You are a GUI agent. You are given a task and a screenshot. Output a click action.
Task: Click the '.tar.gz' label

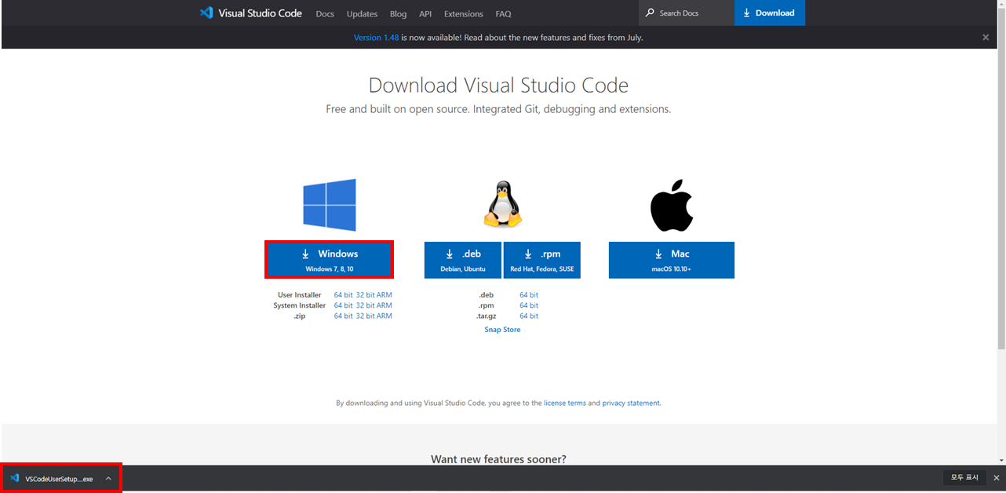(488, 316)
